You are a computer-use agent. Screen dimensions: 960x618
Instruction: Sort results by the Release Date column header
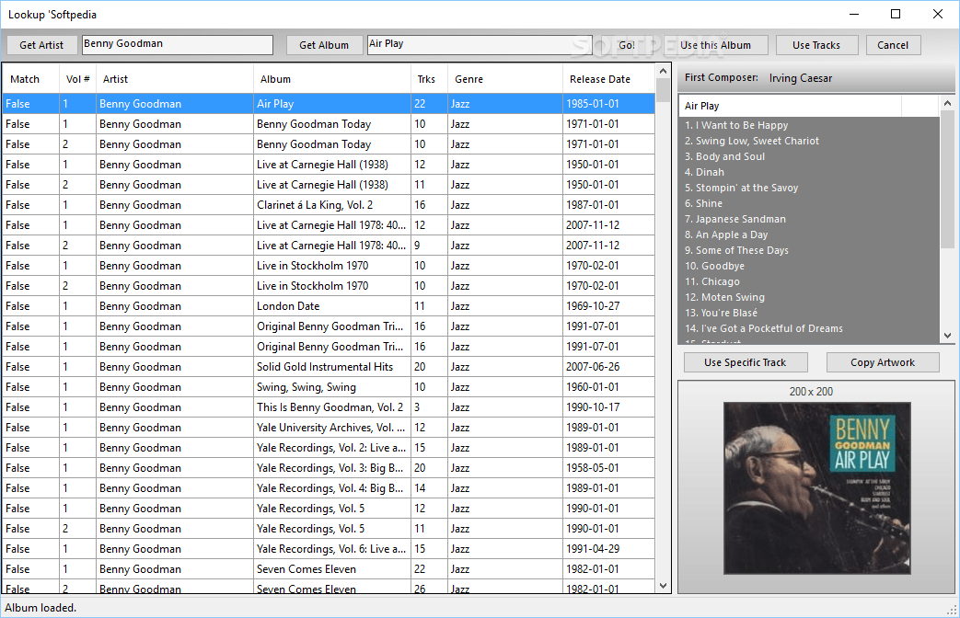(599, 78)
